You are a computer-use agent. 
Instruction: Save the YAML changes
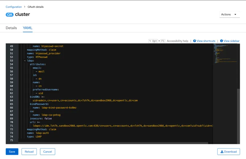coord(12,152)
